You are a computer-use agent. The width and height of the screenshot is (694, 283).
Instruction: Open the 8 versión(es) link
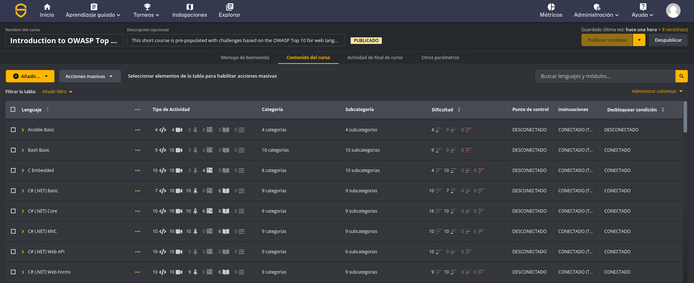(675, 30)
